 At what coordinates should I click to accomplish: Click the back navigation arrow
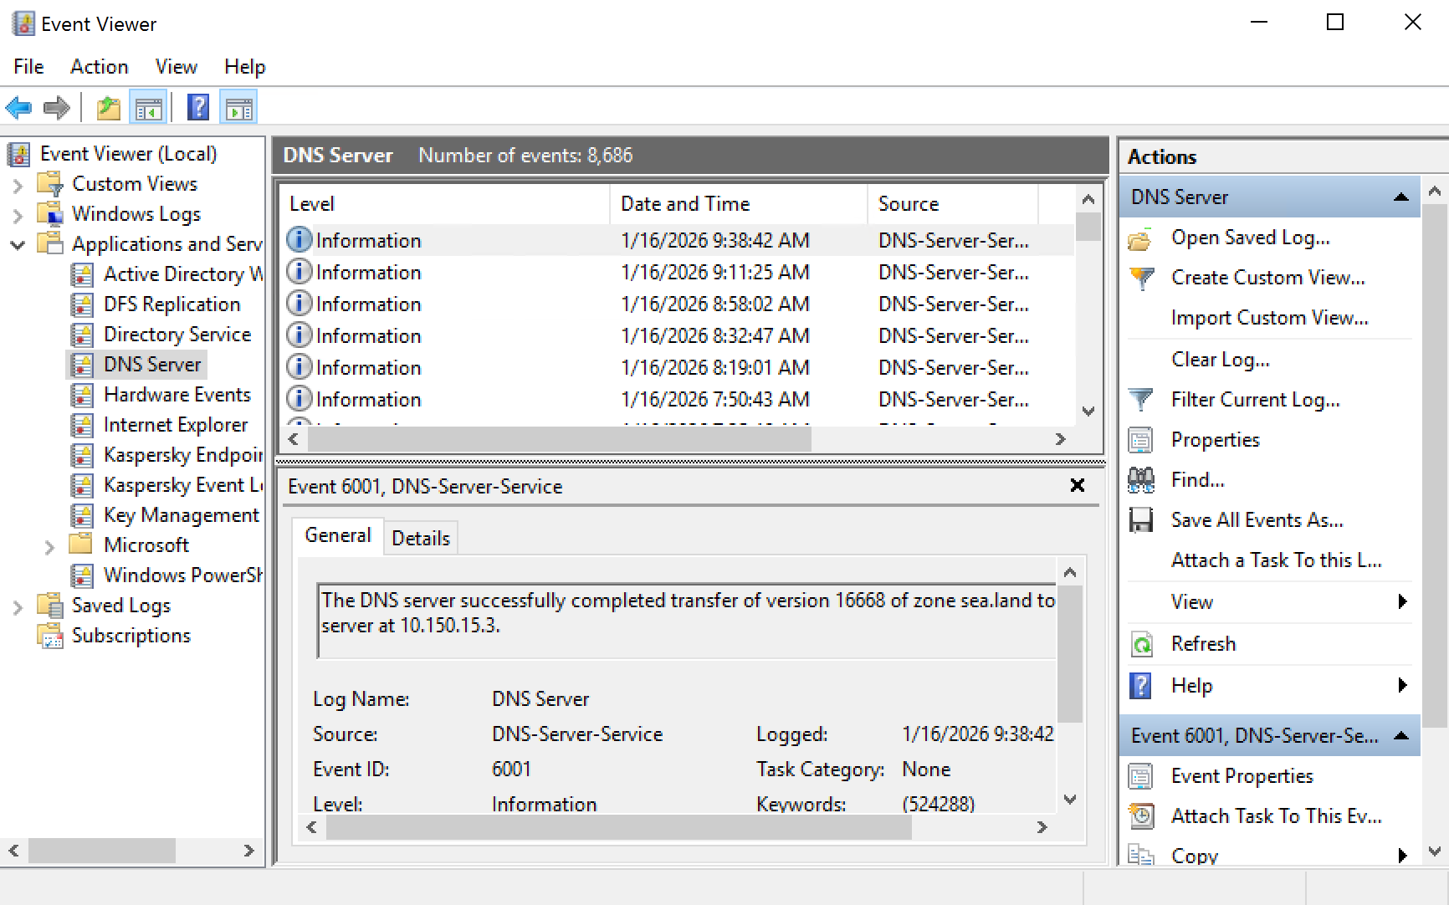point(19,107)
